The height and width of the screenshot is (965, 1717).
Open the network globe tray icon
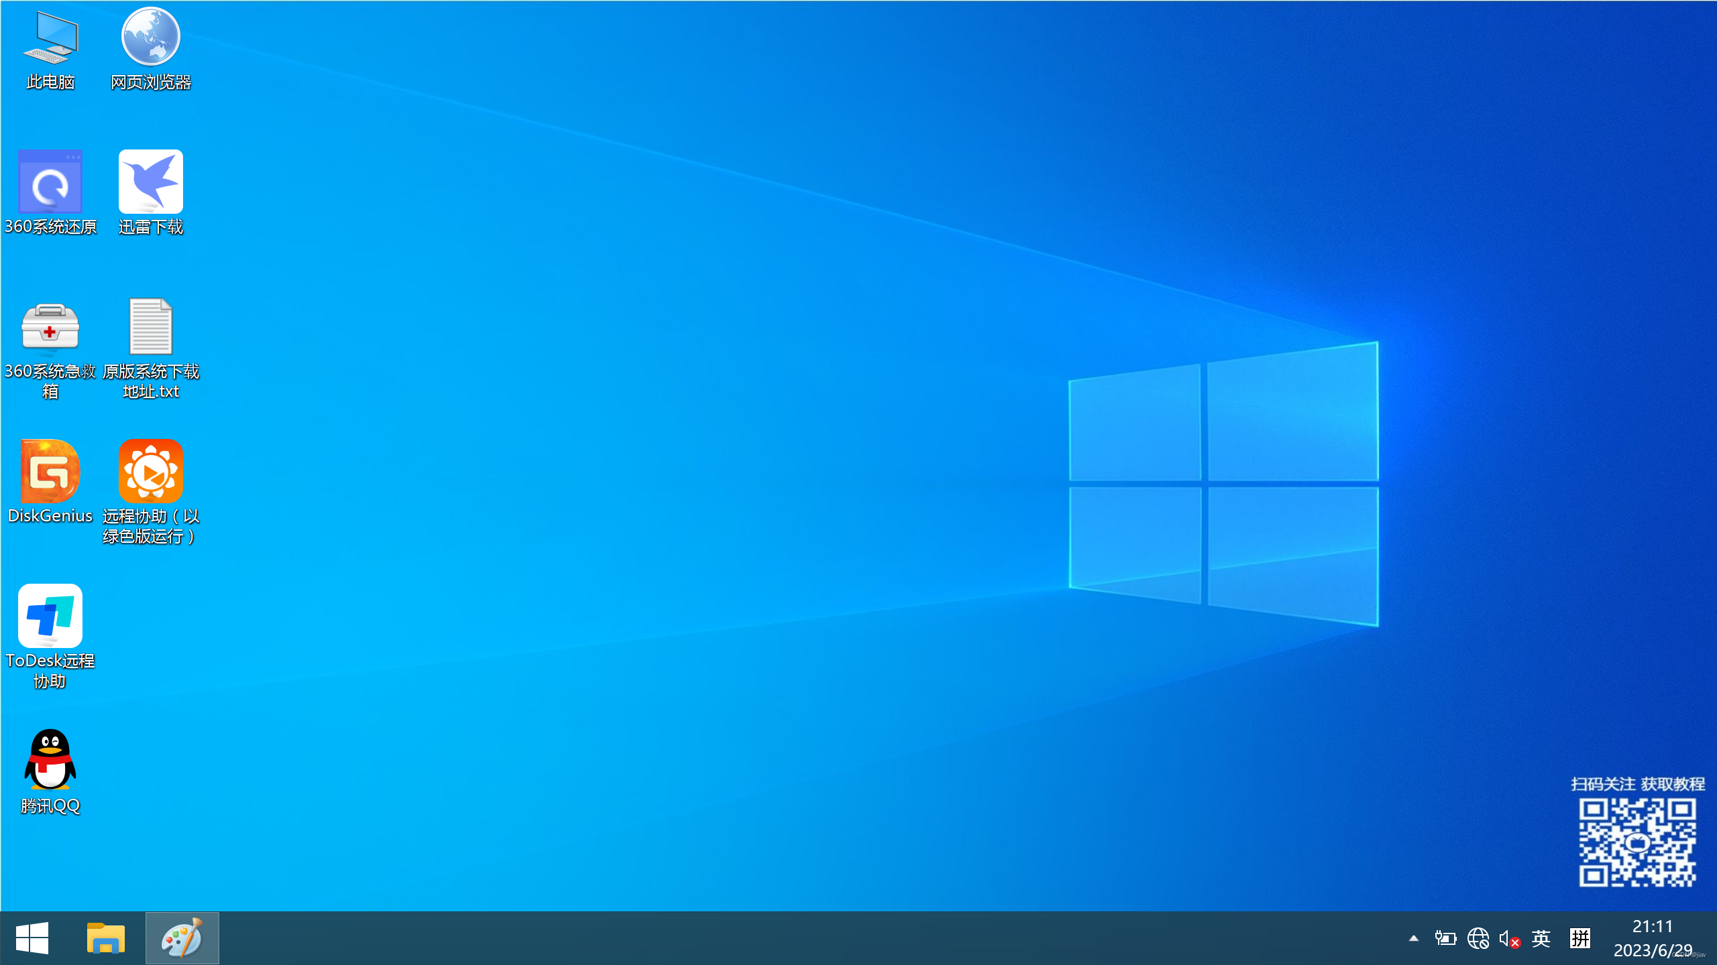coord(1478,938)
